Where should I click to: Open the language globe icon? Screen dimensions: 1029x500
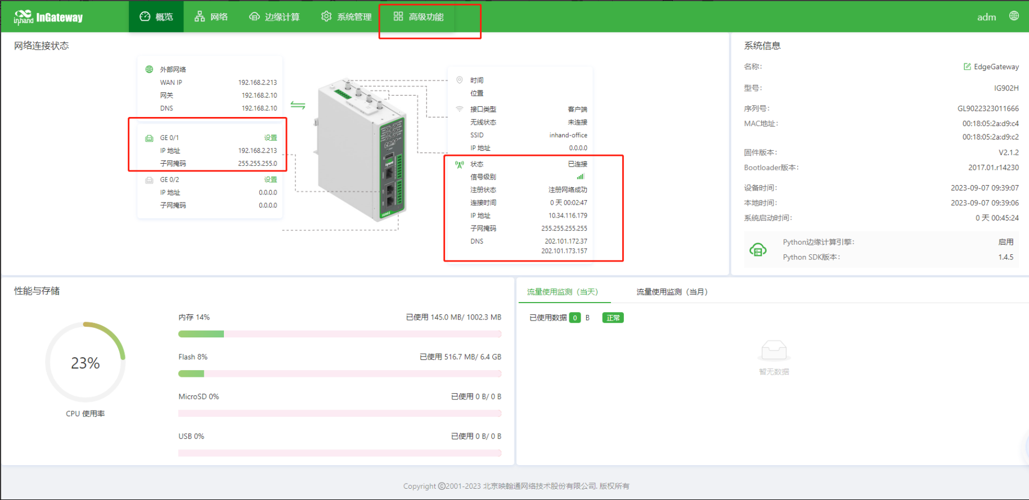1014,16
